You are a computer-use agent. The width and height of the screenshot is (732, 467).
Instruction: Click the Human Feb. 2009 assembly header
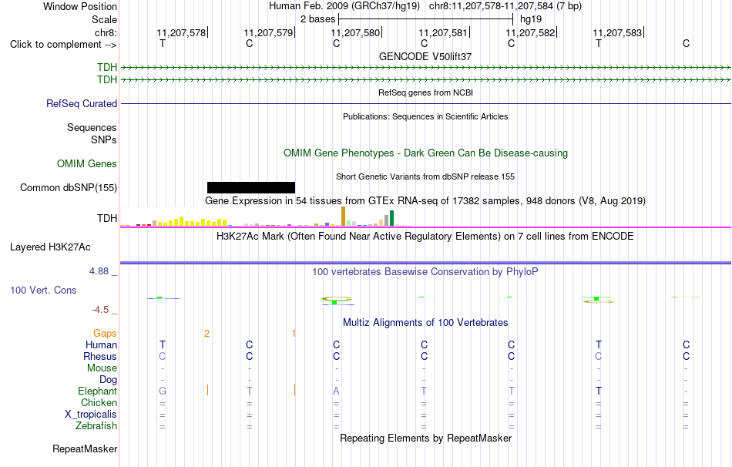(344, 6)
